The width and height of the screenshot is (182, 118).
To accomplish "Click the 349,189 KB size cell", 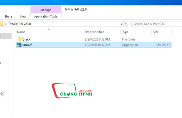I will click(163, 45).
